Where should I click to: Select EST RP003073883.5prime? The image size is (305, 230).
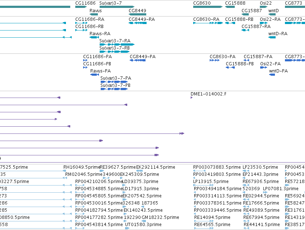217,167
